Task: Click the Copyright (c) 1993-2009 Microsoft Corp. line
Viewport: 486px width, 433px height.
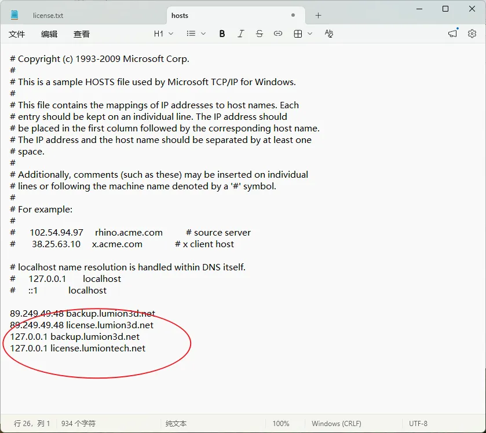Action: pyautogui.click(x=100, y=59)
